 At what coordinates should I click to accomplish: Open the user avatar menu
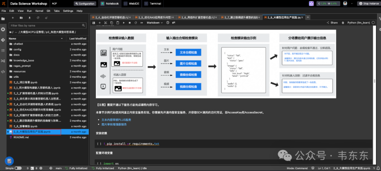point(345,4)
